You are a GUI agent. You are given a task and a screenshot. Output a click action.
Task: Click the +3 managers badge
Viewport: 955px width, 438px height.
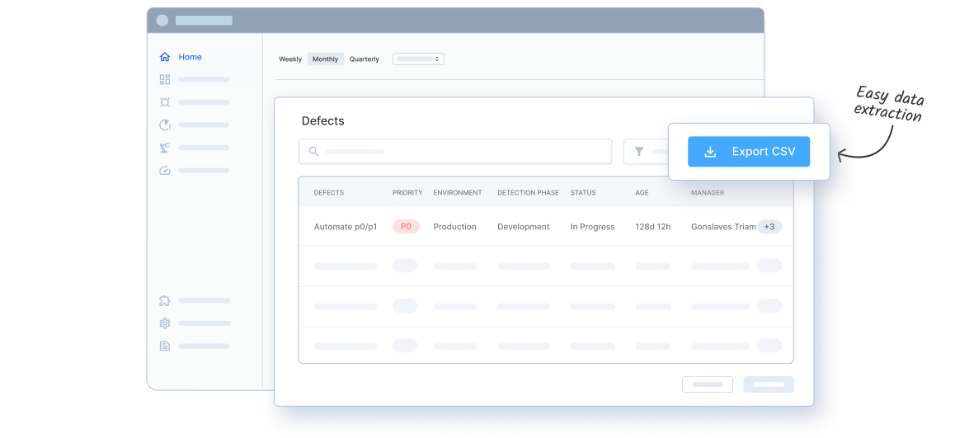pyautogui.click(x=769, y=227)
